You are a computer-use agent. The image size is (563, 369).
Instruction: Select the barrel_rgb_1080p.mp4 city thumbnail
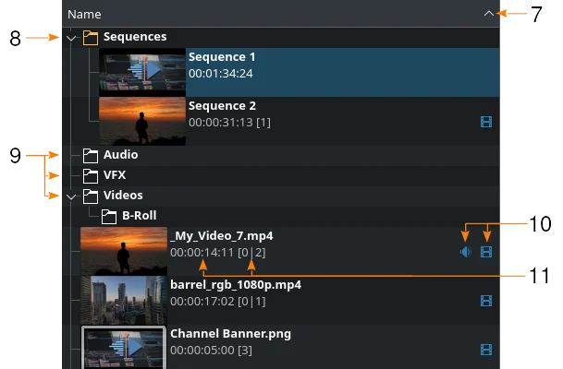click(x=124, y=300)
